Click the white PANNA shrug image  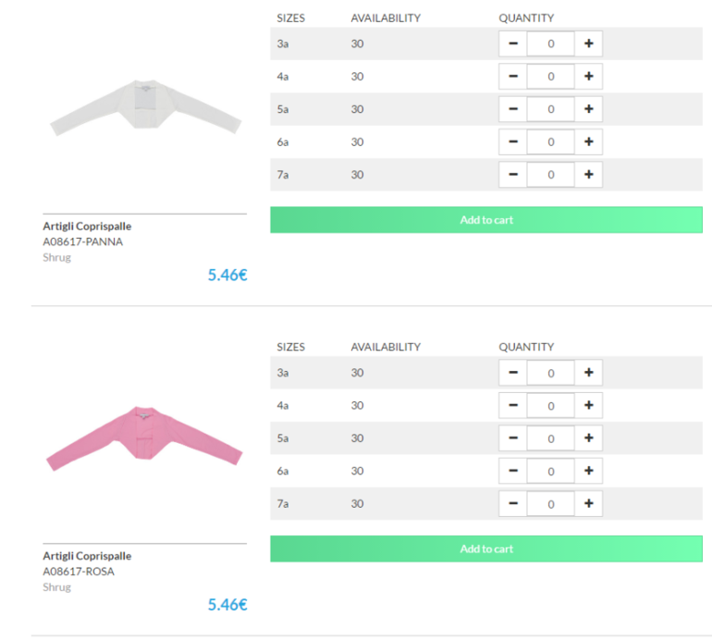[145, 109]
